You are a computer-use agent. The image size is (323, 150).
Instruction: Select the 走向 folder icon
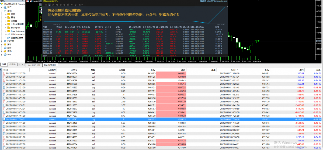(x=9, y=14)
